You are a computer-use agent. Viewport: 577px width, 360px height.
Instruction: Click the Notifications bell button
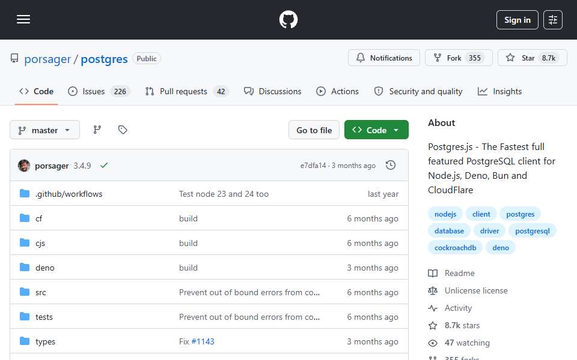[384, 58]
